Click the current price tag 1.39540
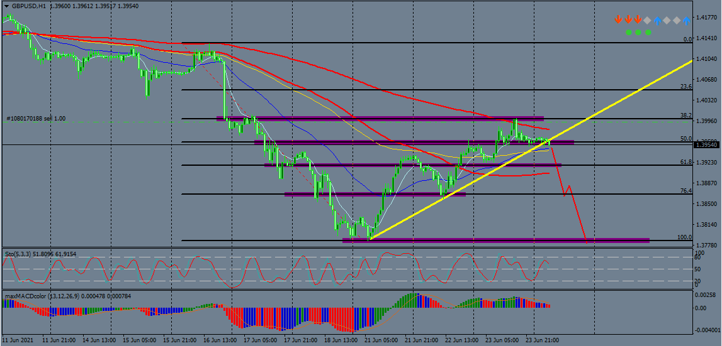The image size is (722, 346). 706,145
